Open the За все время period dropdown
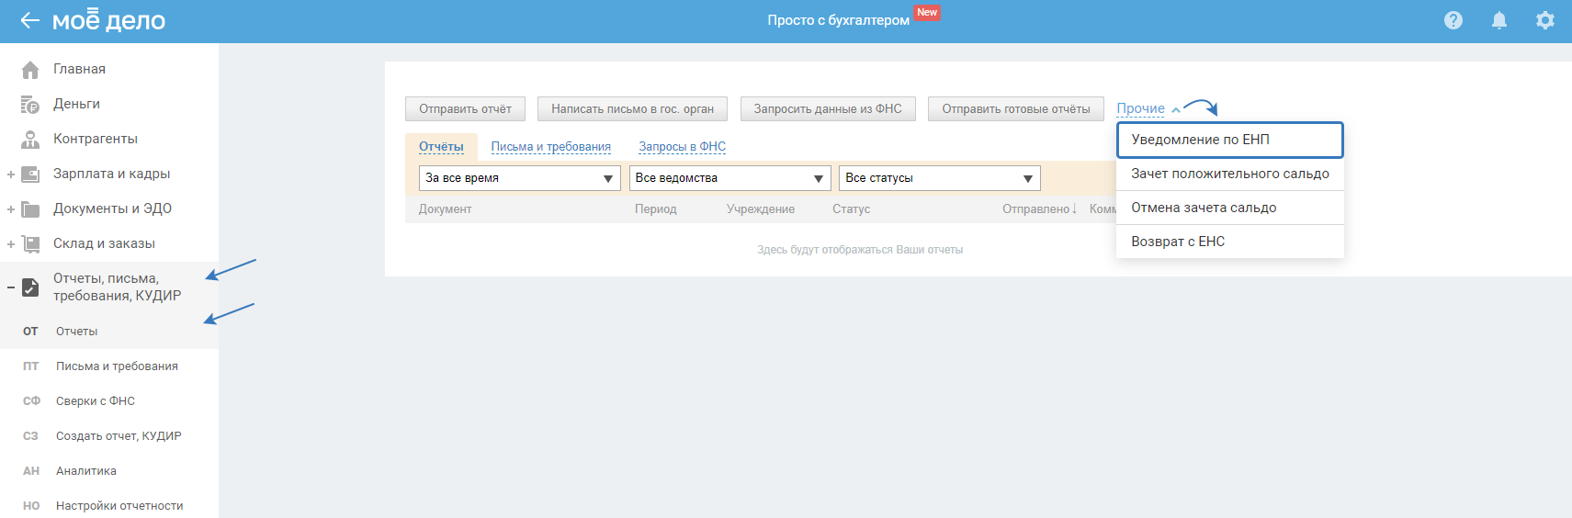This screenshot has height=518, width=1572. 519,178
